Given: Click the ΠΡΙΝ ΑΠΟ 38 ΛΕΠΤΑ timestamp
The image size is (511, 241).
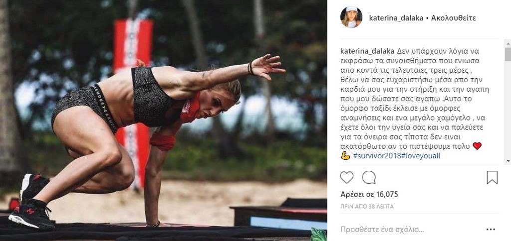Looking at the screenshot, I should click(367, 207).
